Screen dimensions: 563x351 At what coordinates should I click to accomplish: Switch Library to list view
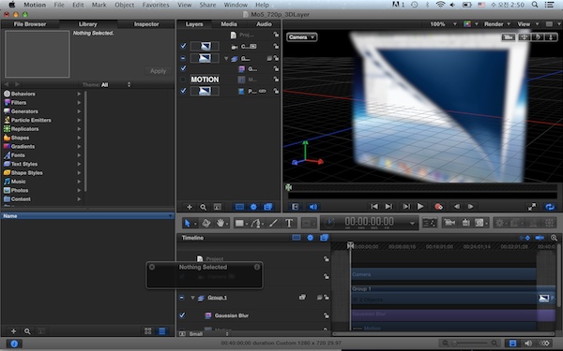pyautogui.click(x=162, y=331)
